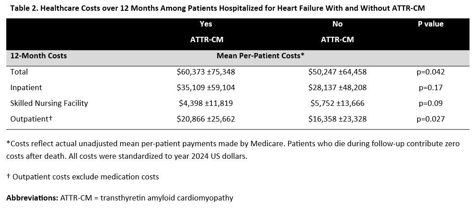The width and height of the screenshot is (474, 209).
Task: Select the Skilled Nursing Facility row label
Action: tap(49, 103)
